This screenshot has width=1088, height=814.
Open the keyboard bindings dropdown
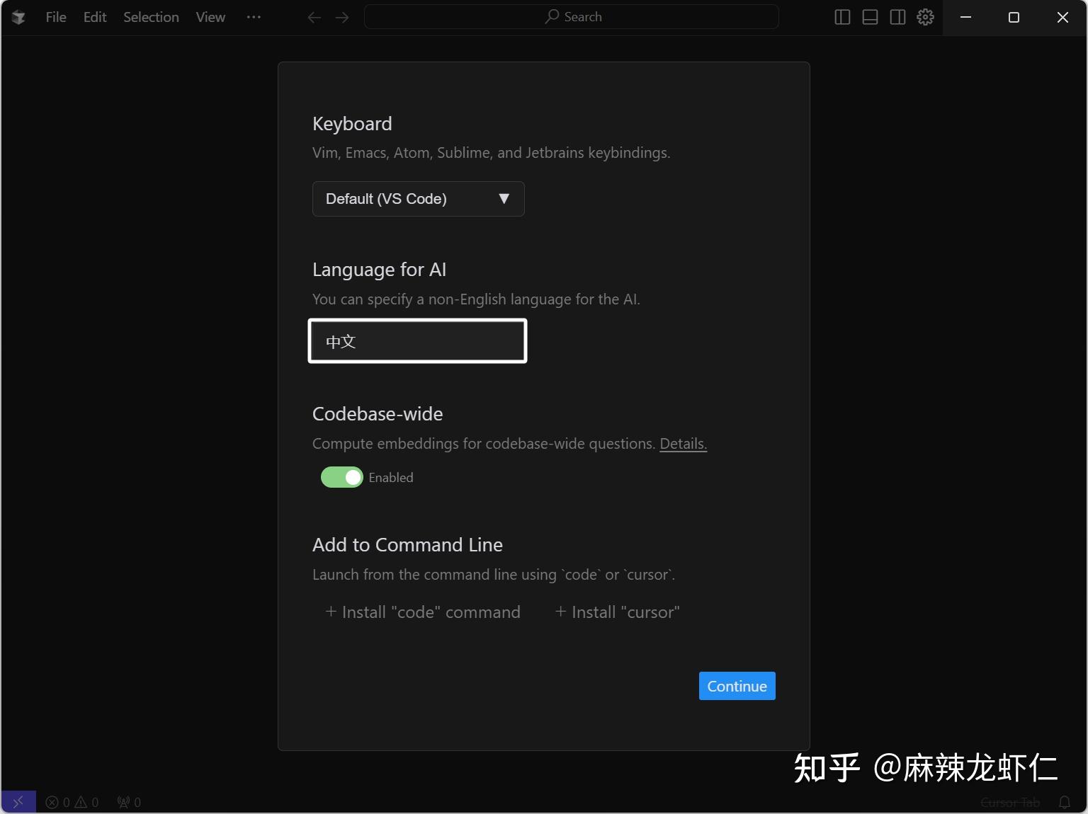click(x=418, y=199)
